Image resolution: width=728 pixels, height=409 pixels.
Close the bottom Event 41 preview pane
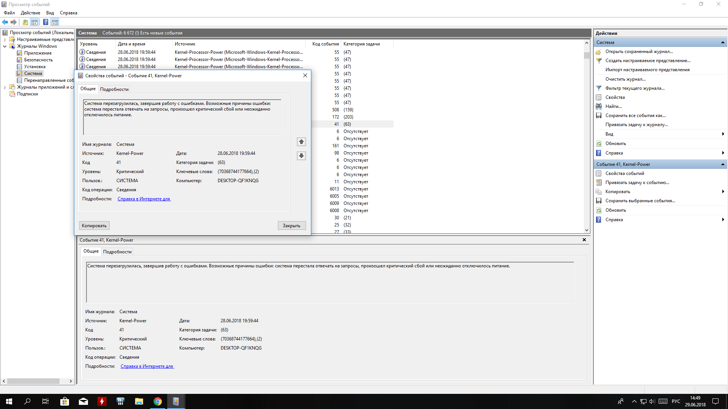[584, 240]
